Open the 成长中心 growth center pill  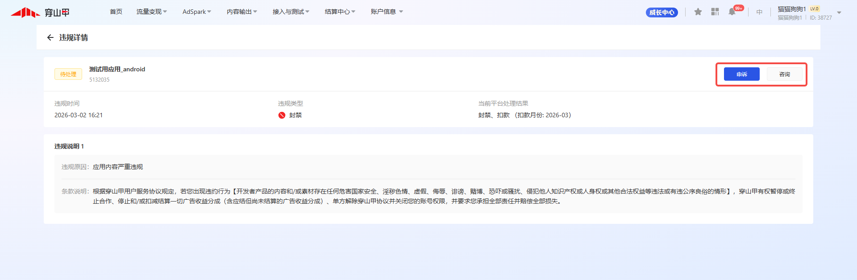click(661, 12)
